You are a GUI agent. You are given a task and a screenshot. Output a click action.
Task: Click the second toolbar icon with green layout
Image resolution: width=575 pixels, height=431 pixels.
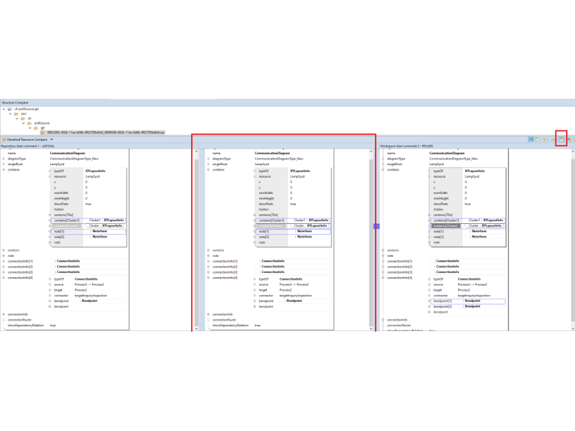click(538, 139)
